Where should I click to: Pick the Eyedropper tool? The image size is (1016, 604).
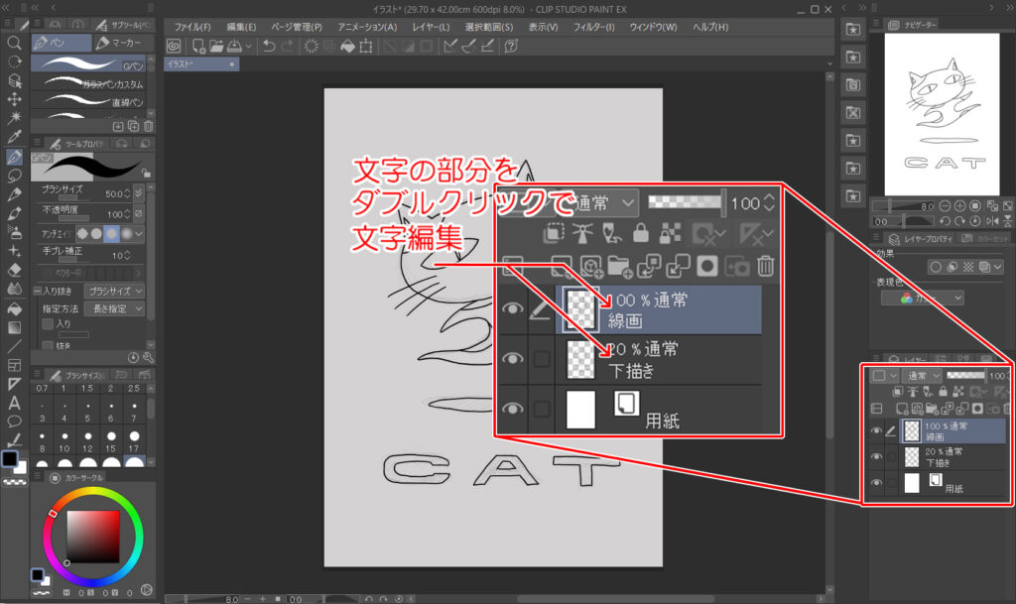14,137
